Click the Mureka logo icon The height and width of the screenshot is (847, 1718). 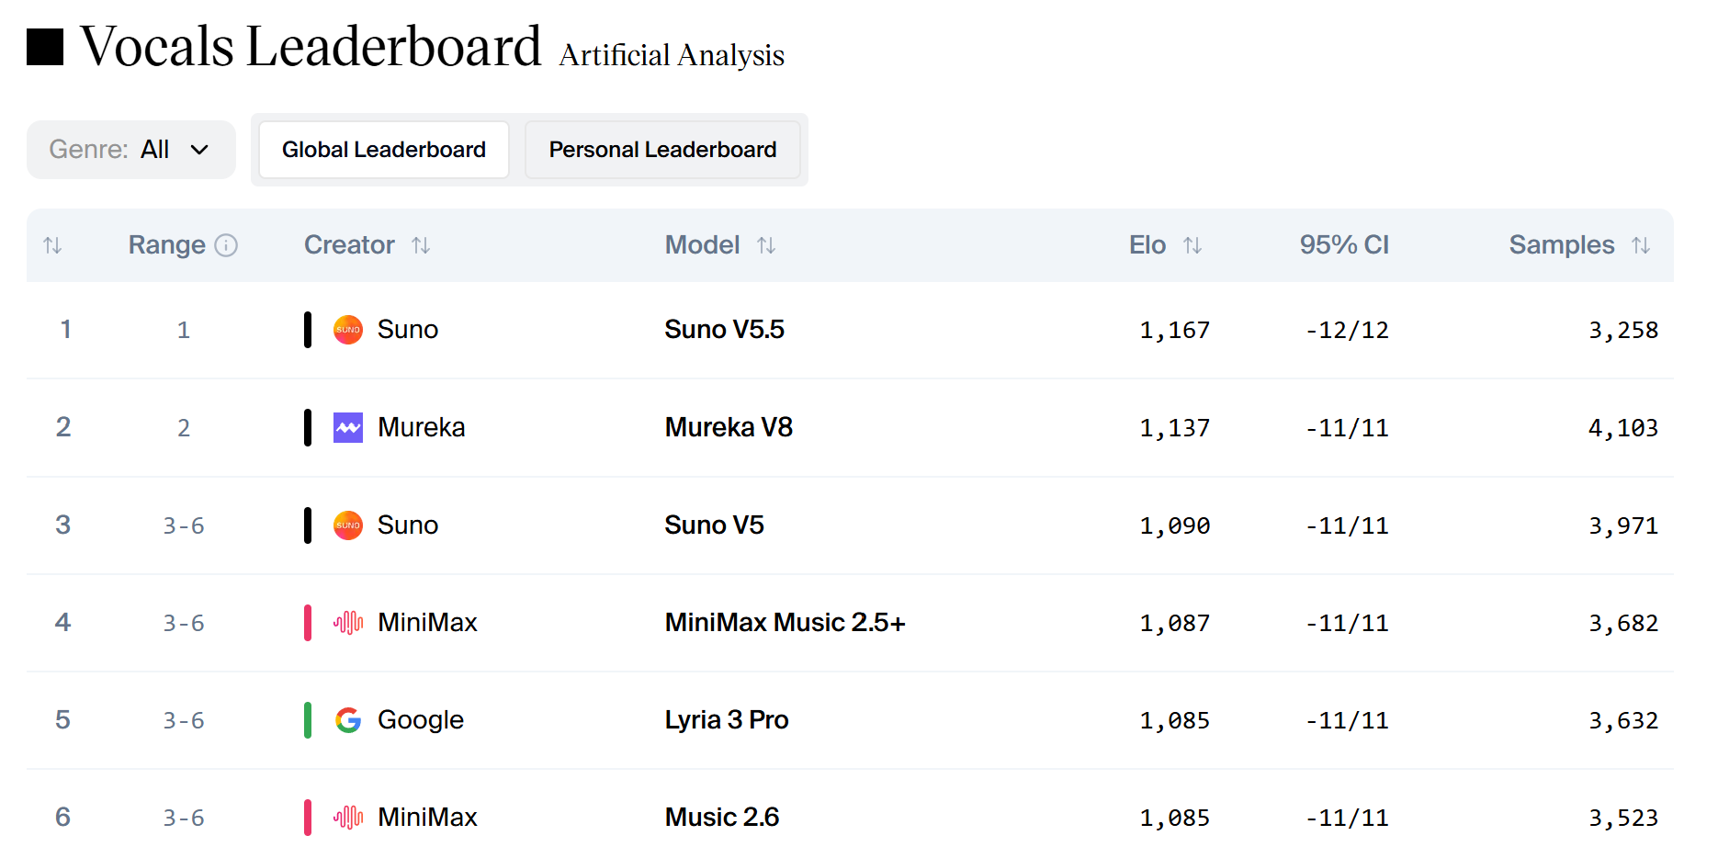348,427
